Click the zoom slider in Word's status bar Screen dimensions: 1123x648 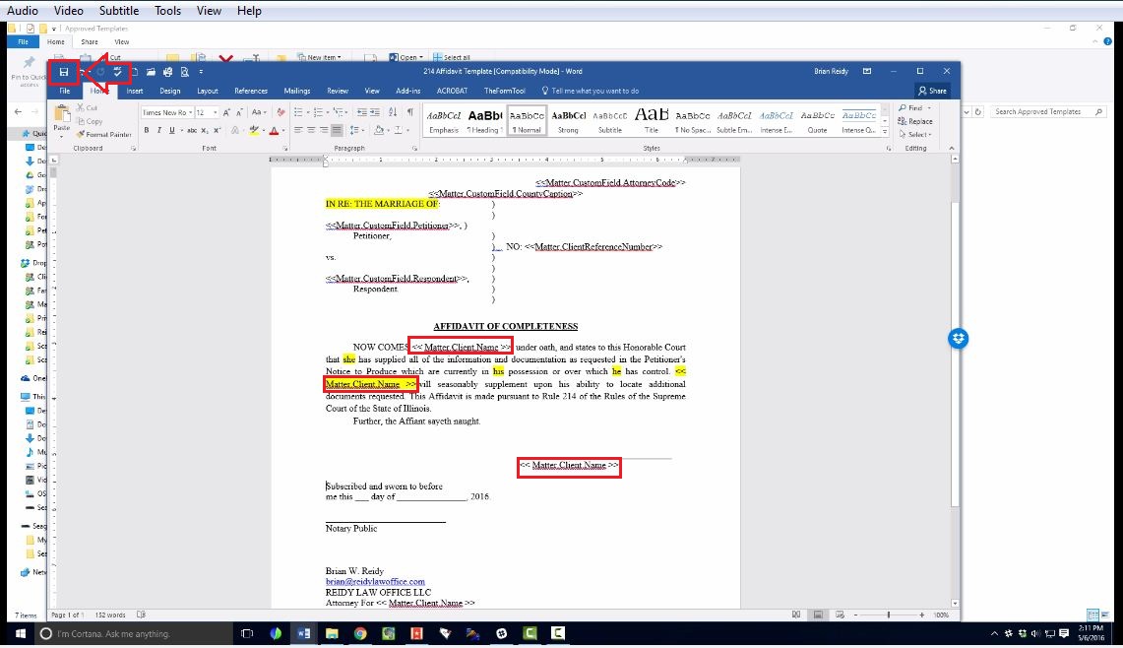pos(888,616)
